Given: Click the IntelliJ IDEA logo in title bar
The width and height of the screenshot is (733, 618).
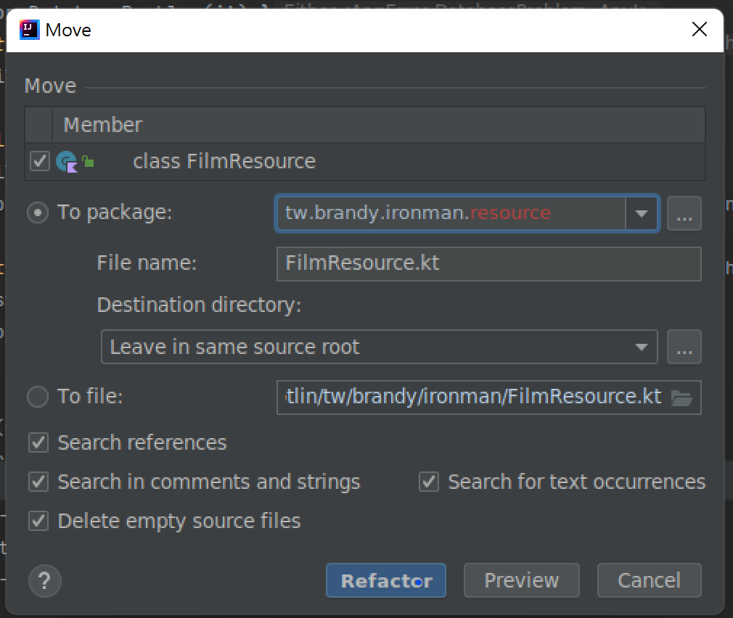Looking at the screenshot, I should (29, 29).
